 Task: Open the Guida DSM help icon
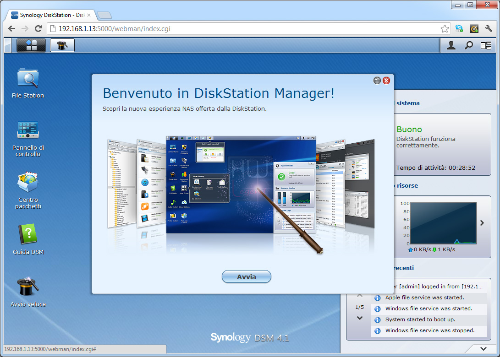[x=28, y=239]
